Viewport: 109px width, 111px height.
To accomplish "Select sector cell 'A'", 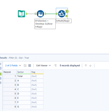I will [24, 81].
